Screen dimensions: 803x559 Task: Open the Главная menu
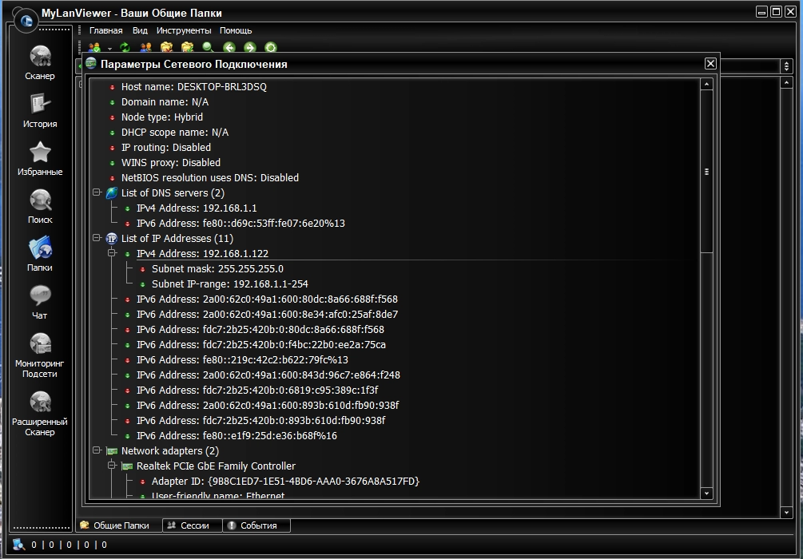point(106,30)
